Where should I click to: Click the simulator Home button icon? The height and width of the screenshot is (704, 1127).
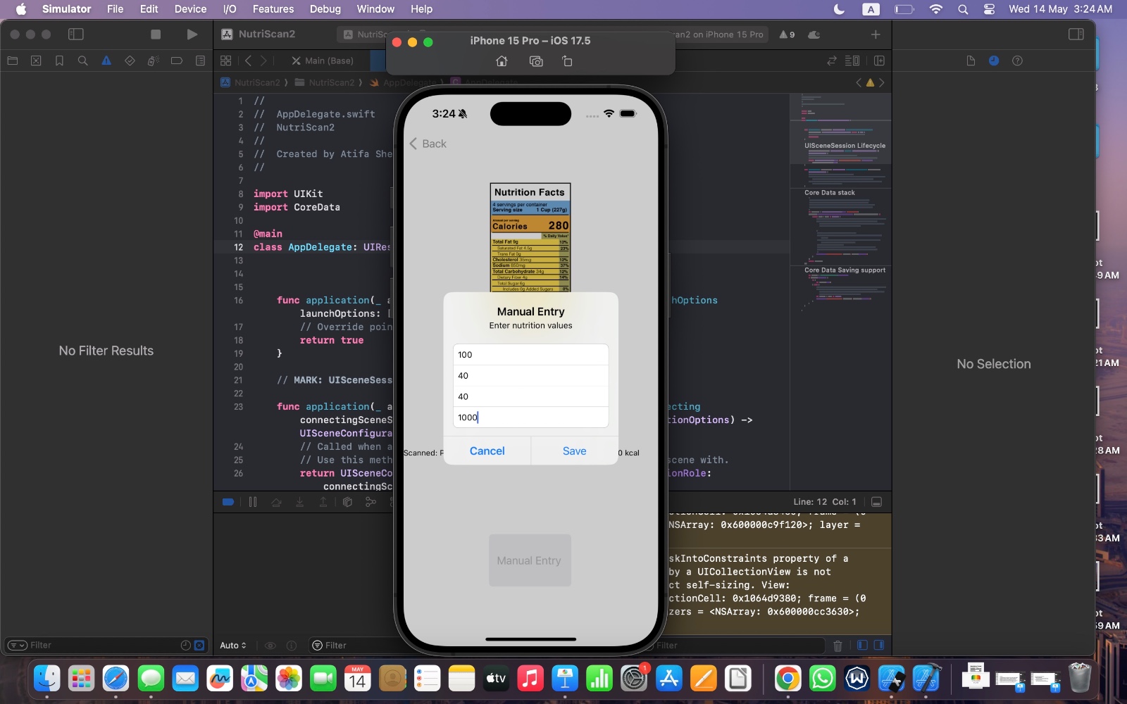coord(502,61)
